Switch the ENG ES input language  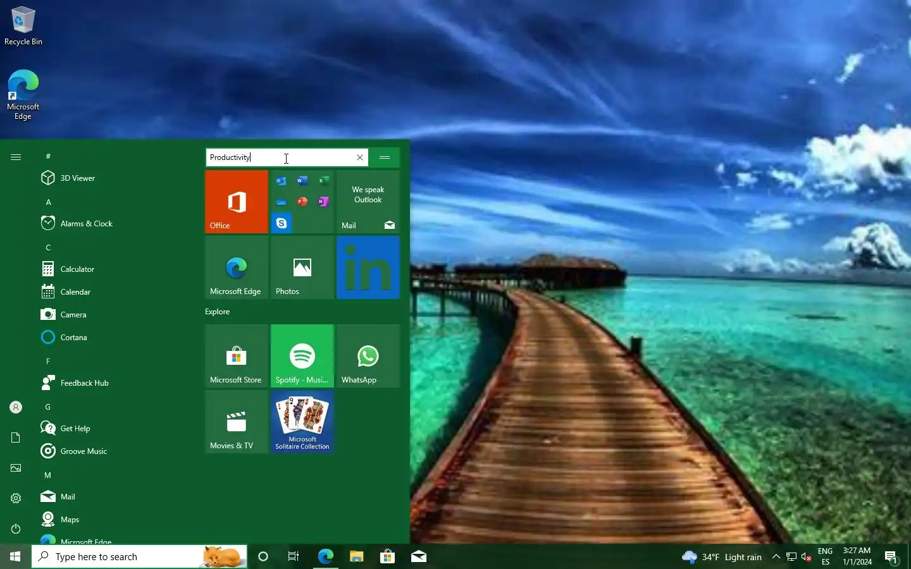click(825, 556)
